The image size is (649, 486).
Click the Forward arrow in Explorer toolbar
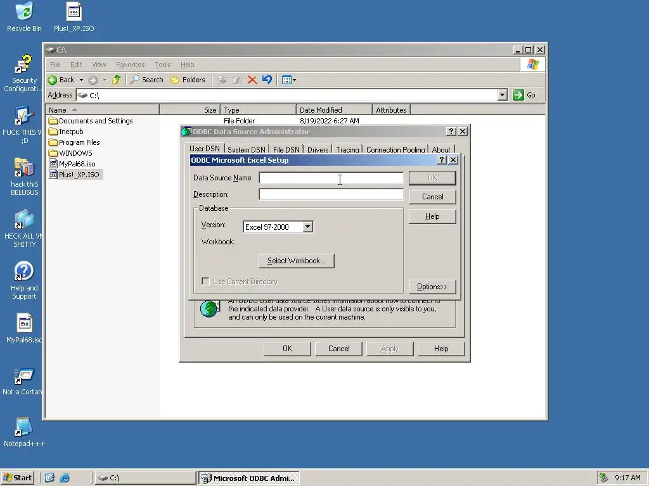tap(93, 80)
